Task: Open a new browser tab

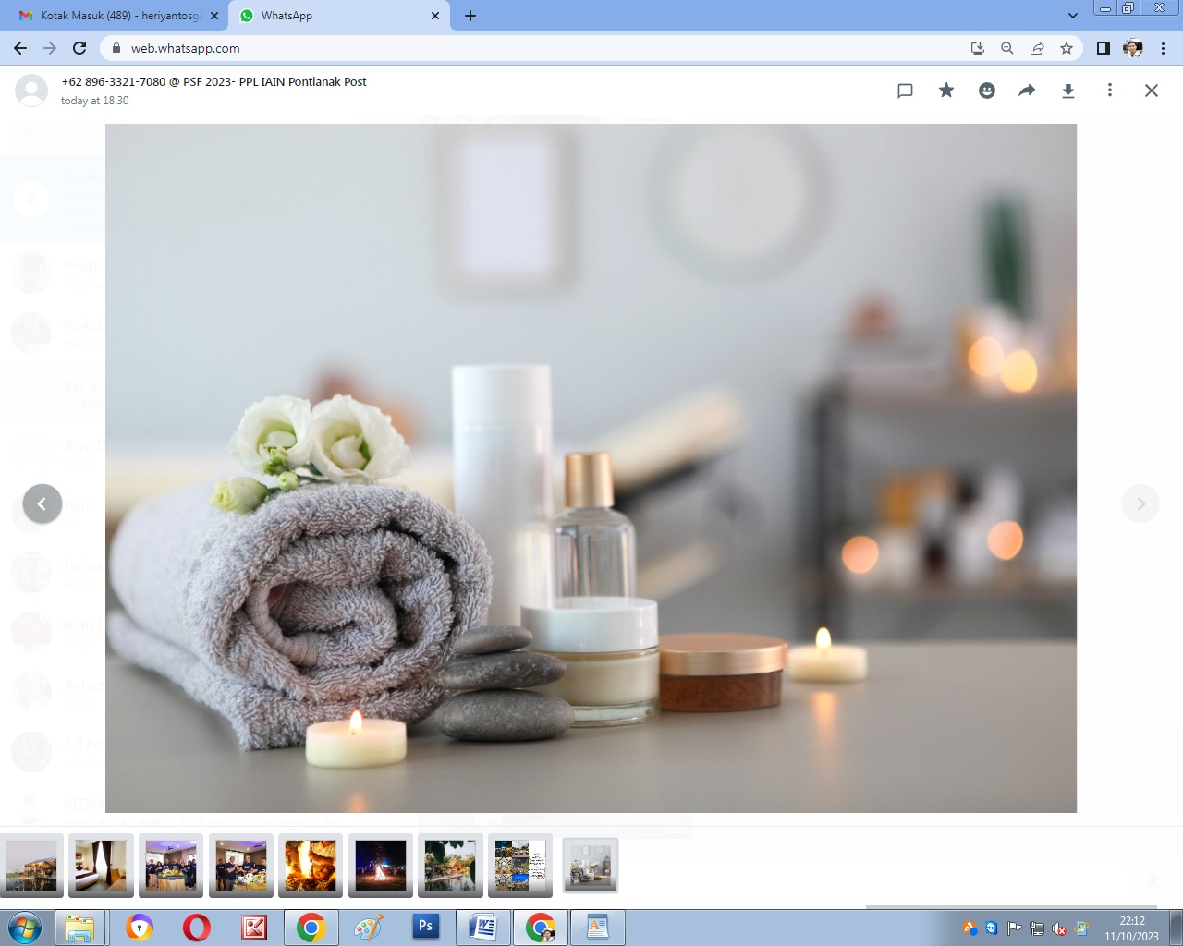Action: (x=470, y=16)
